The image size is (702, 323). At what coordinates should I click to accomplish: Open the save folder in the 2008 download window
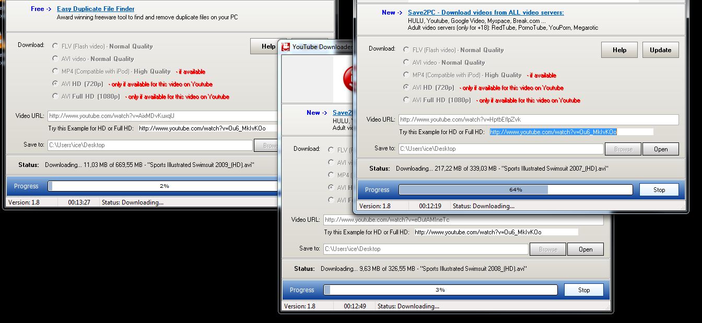(586, 249)
